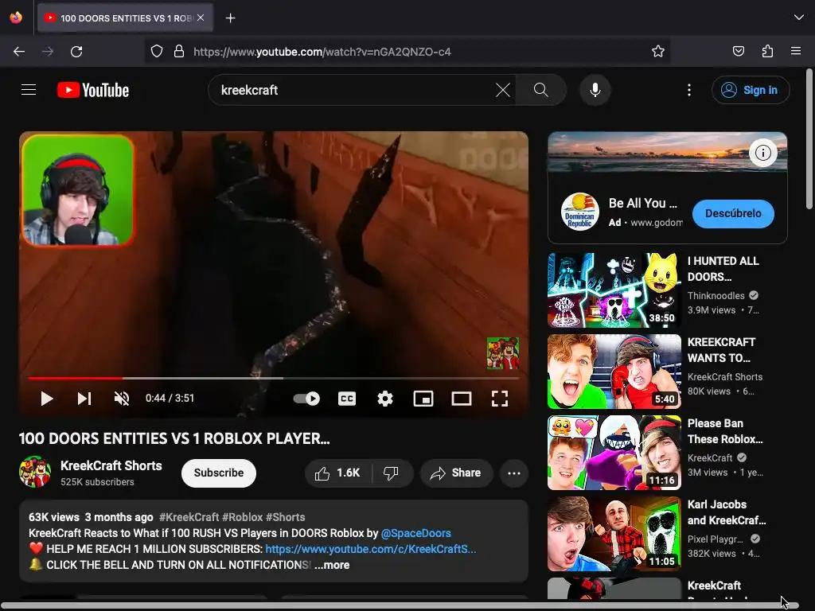This screenshot has width=815, height=611.
Task: Subscribe to KreekCraft Shorts
Action: pyautogui.click(x=219, y=473)
